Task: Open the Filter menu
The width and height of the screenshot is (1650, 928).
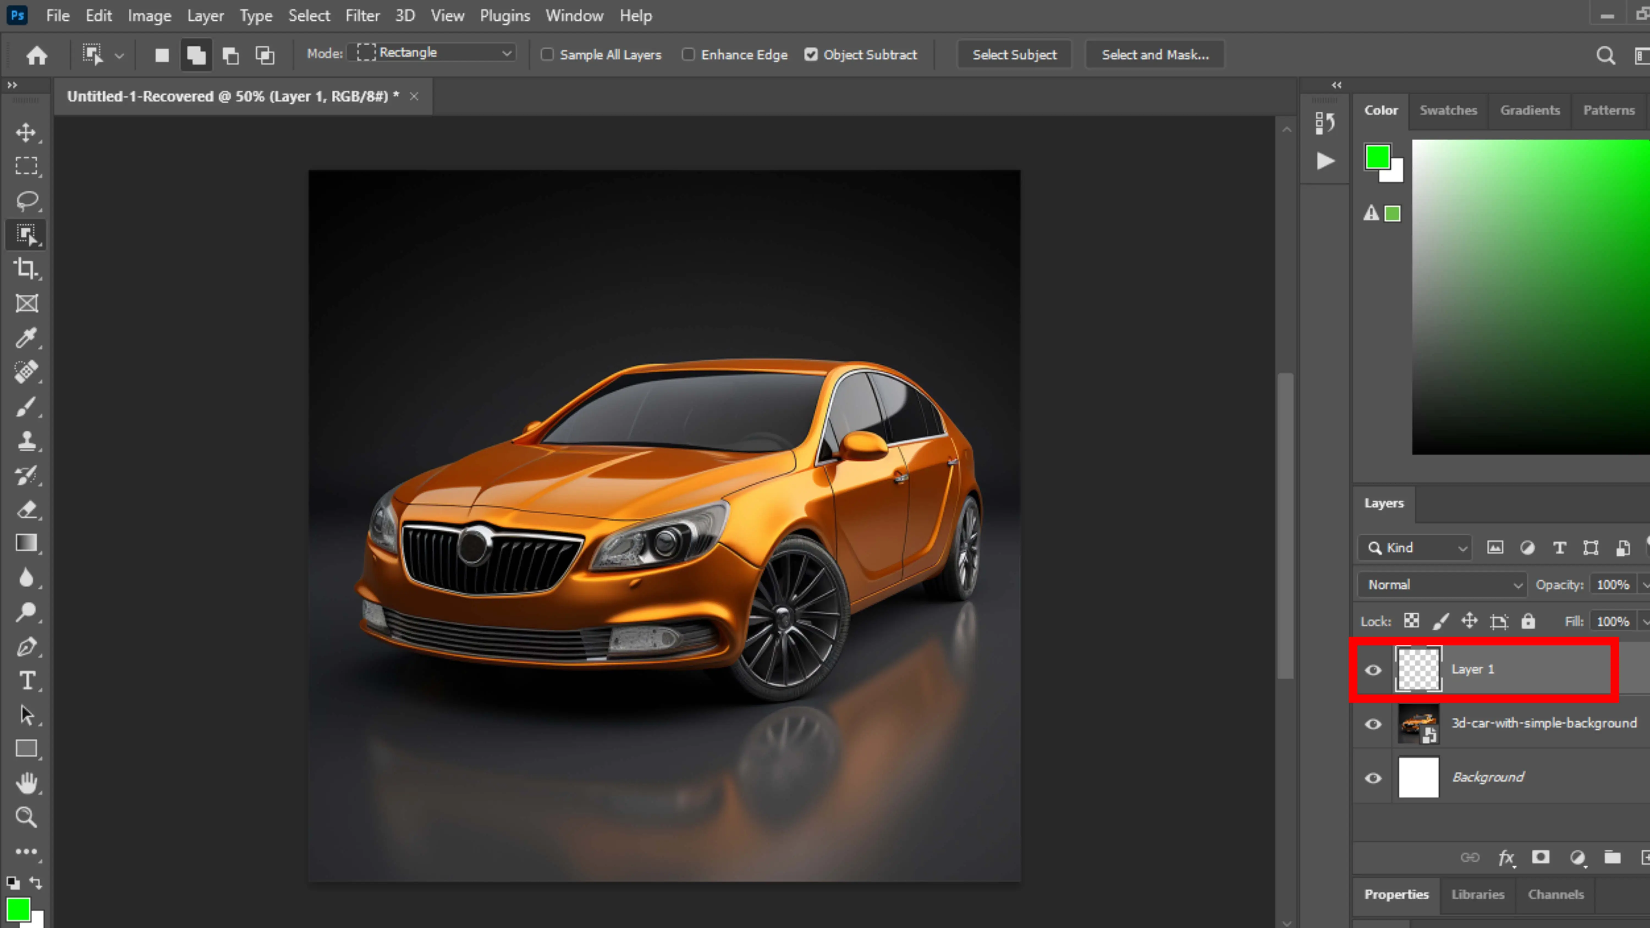Action: [362, 15]
